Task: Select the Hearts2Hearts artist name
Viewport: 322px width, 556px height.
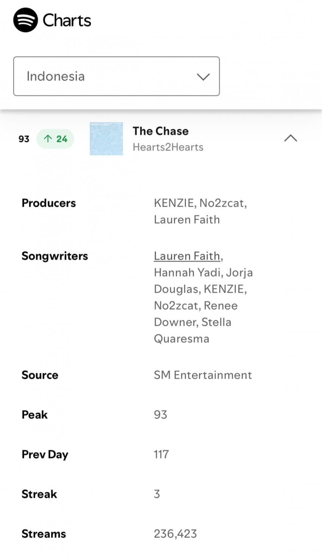Action: 168,147
